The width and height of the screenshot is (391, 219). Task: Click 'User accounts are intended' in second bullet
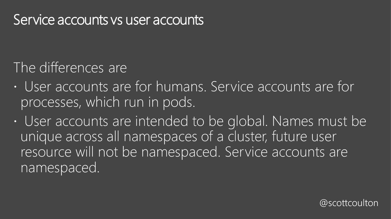tap(106, 121)
